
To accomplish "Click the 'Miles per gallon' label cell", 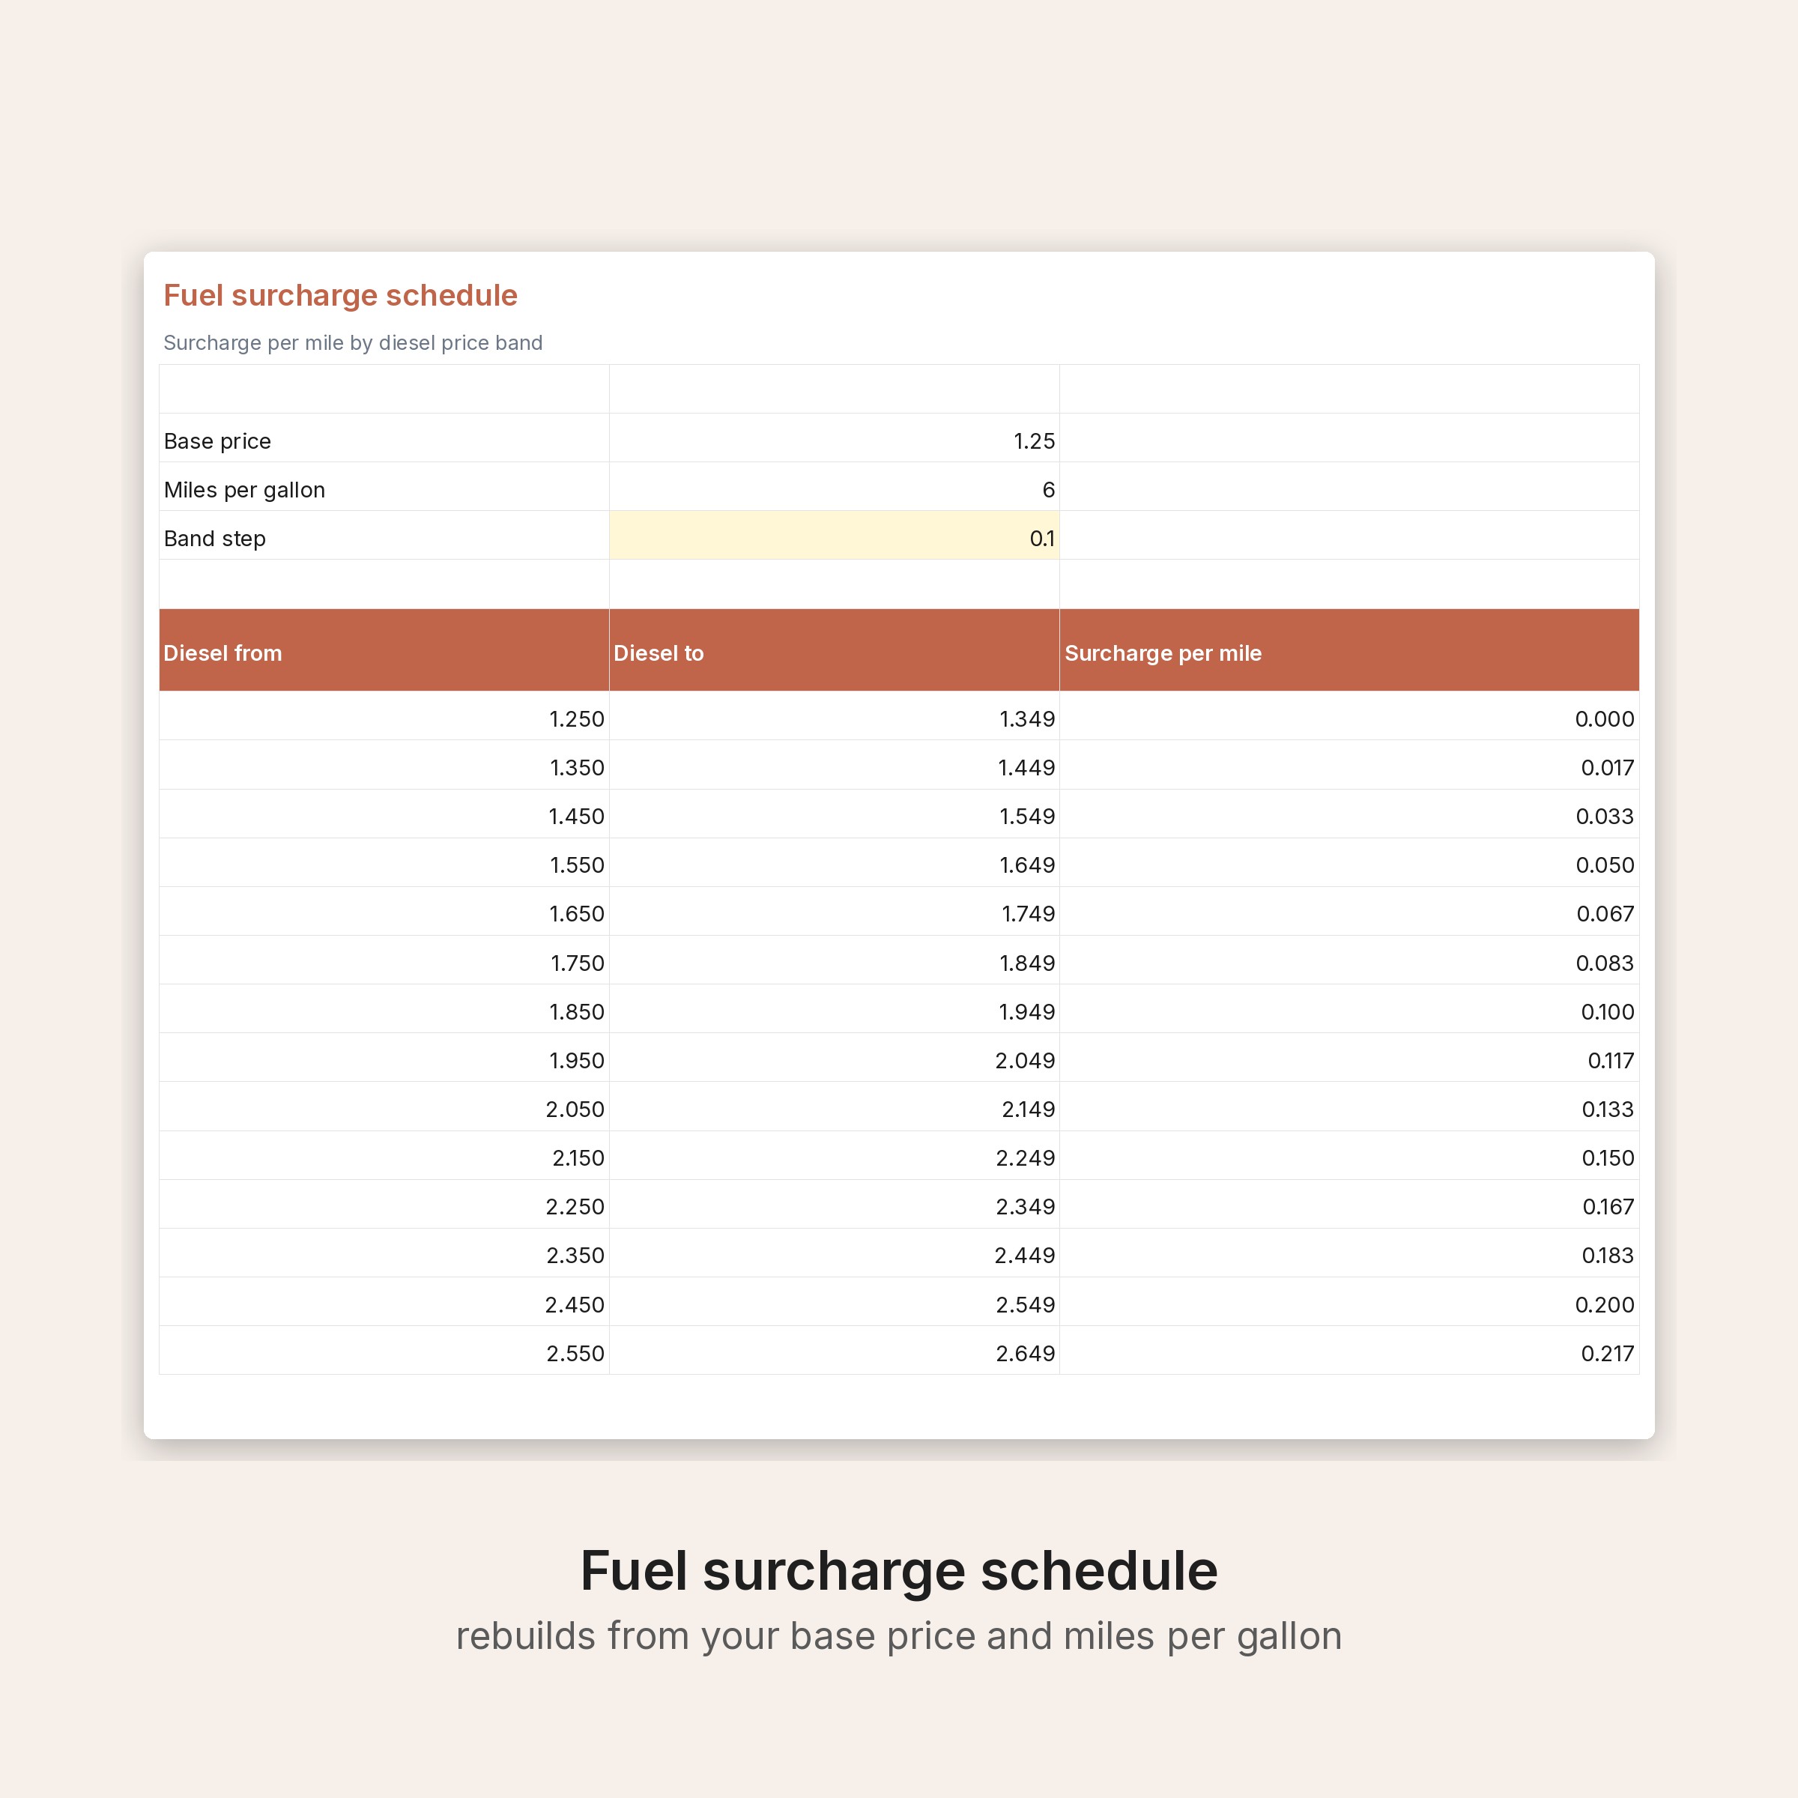I will point(384,487).
